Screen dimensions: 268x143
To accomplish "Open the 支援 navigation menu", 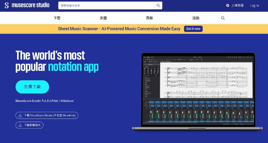I will [x=103, y=18].
